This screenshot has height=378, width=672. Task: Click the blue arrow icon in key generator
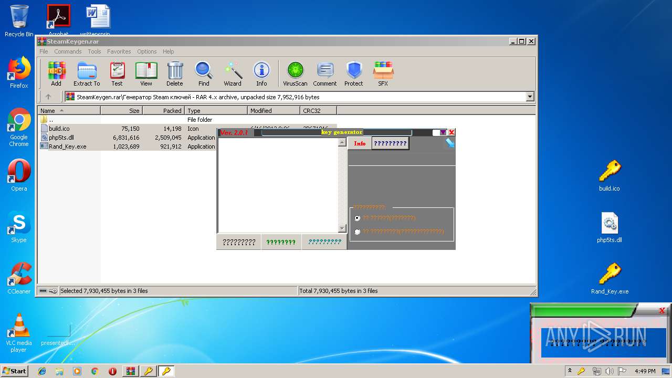coord(449,142)
